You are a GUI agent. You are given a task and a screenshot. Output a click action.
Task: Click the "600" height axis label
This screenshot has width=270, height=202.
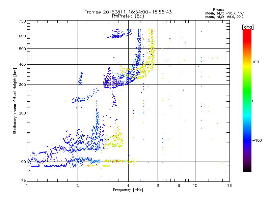23,36
